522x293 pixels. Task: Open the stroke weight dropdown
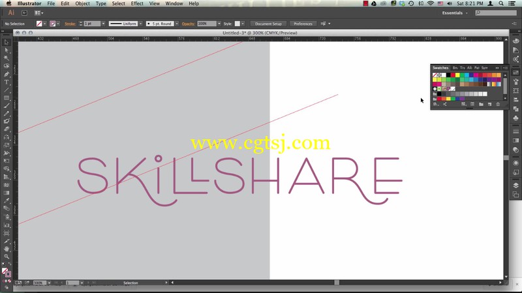[103, 24]
